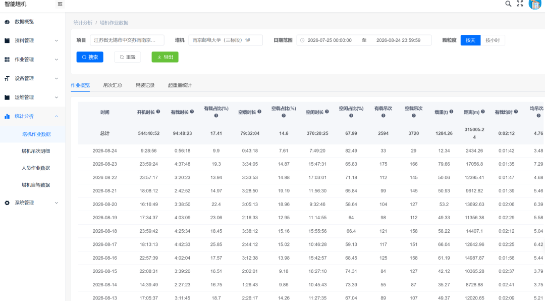Open the 塔机 tower crane dropdown
The image size is (545, 301).
226,40
